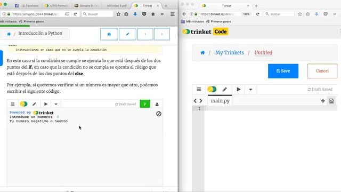Open image library icon in editor
341x192 pixels.
tap(331, 101)
